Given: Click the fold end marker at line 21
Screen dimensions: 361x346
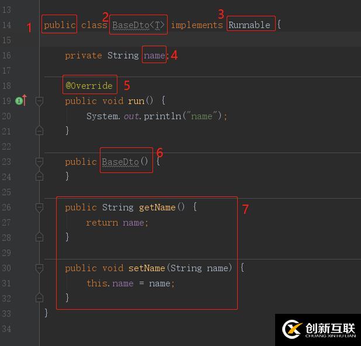Looking at the screenshot, I should (39, 130).
